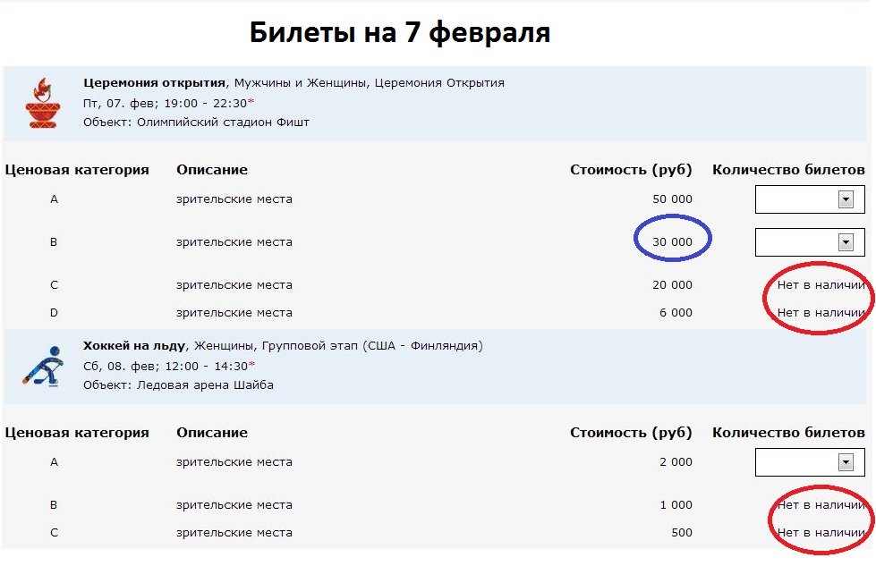Click the ice hockey player icon

tap(43, 367)
